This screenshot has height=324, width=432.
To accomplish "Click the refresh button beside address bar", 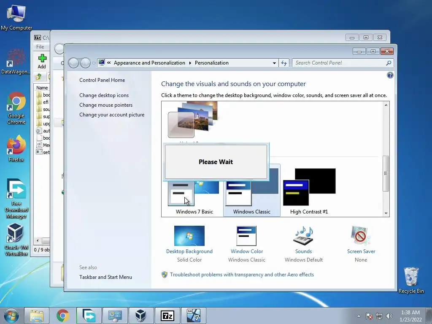I will (284, 63).
